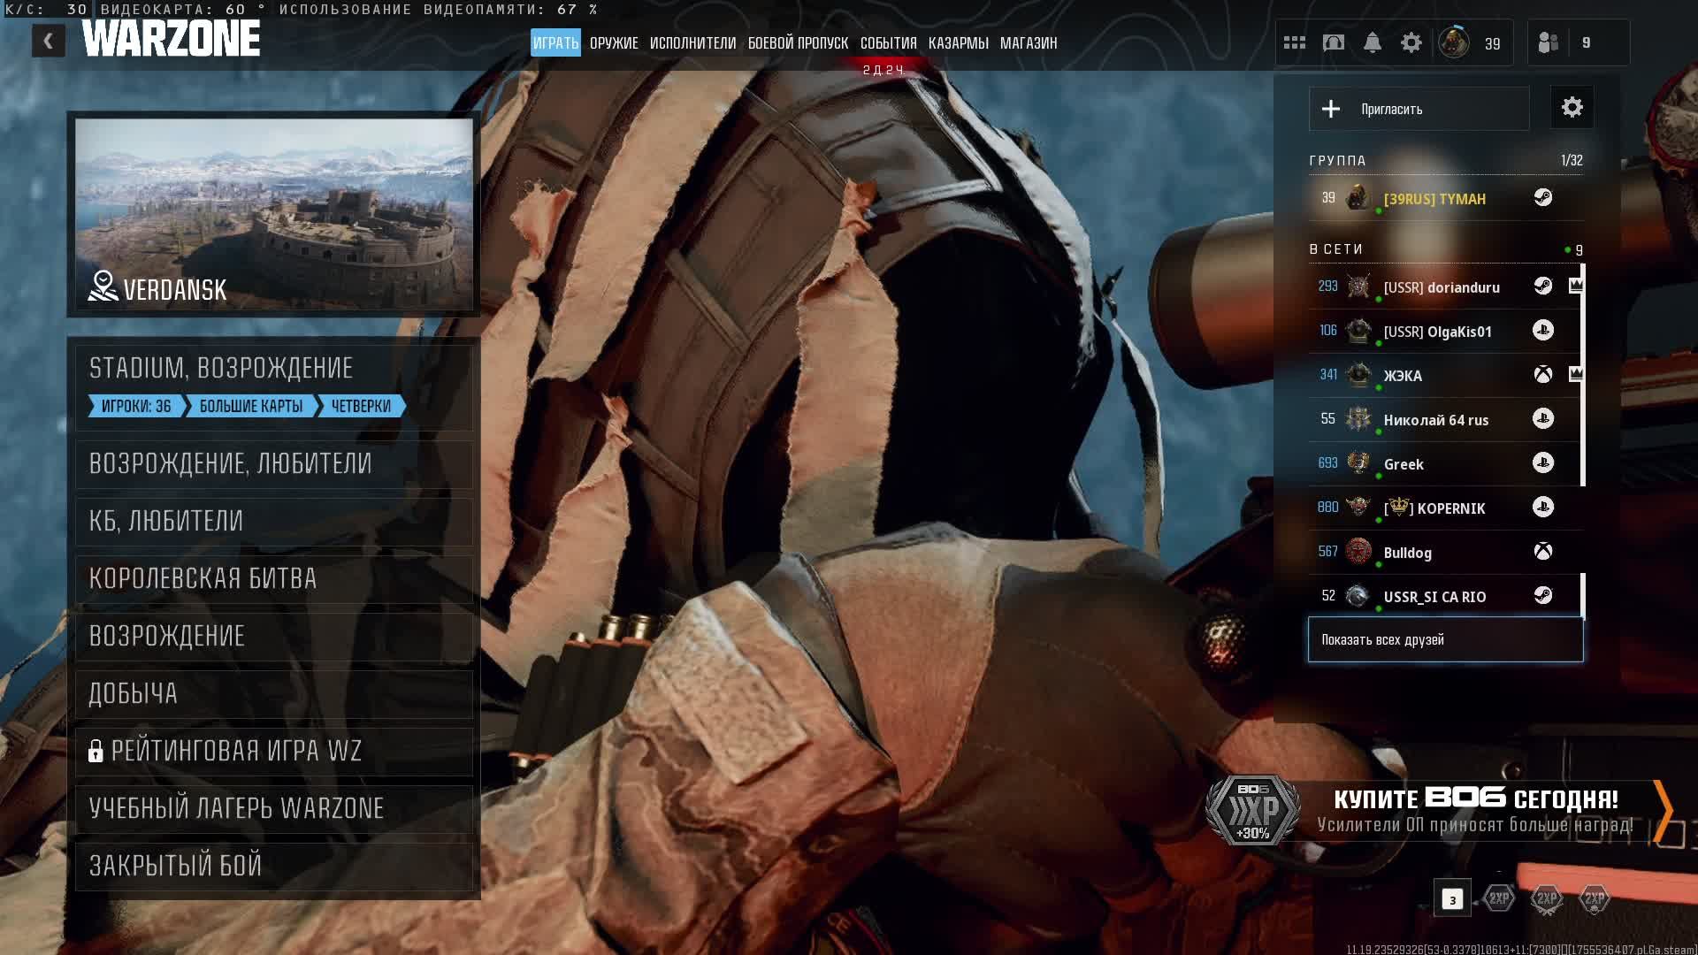Open the notifications bell

(1373, 42)
